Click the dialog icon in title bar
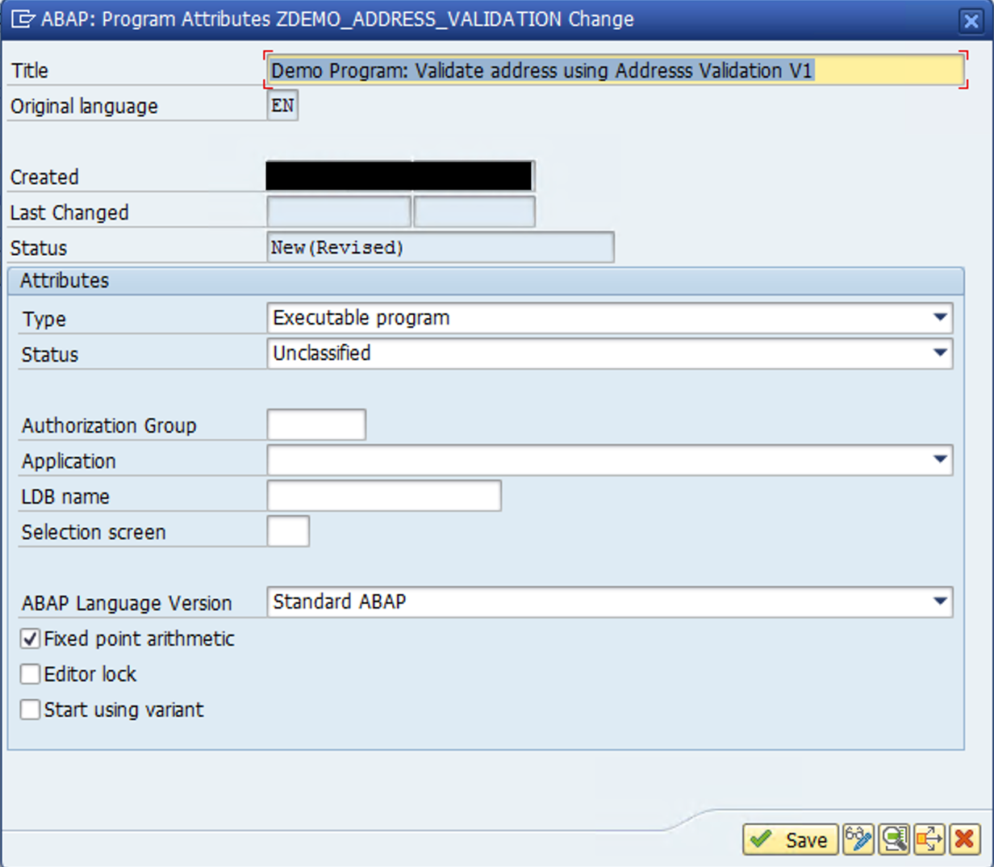Image resolution: width=994 pixels, height=867 pixels. 24,19
